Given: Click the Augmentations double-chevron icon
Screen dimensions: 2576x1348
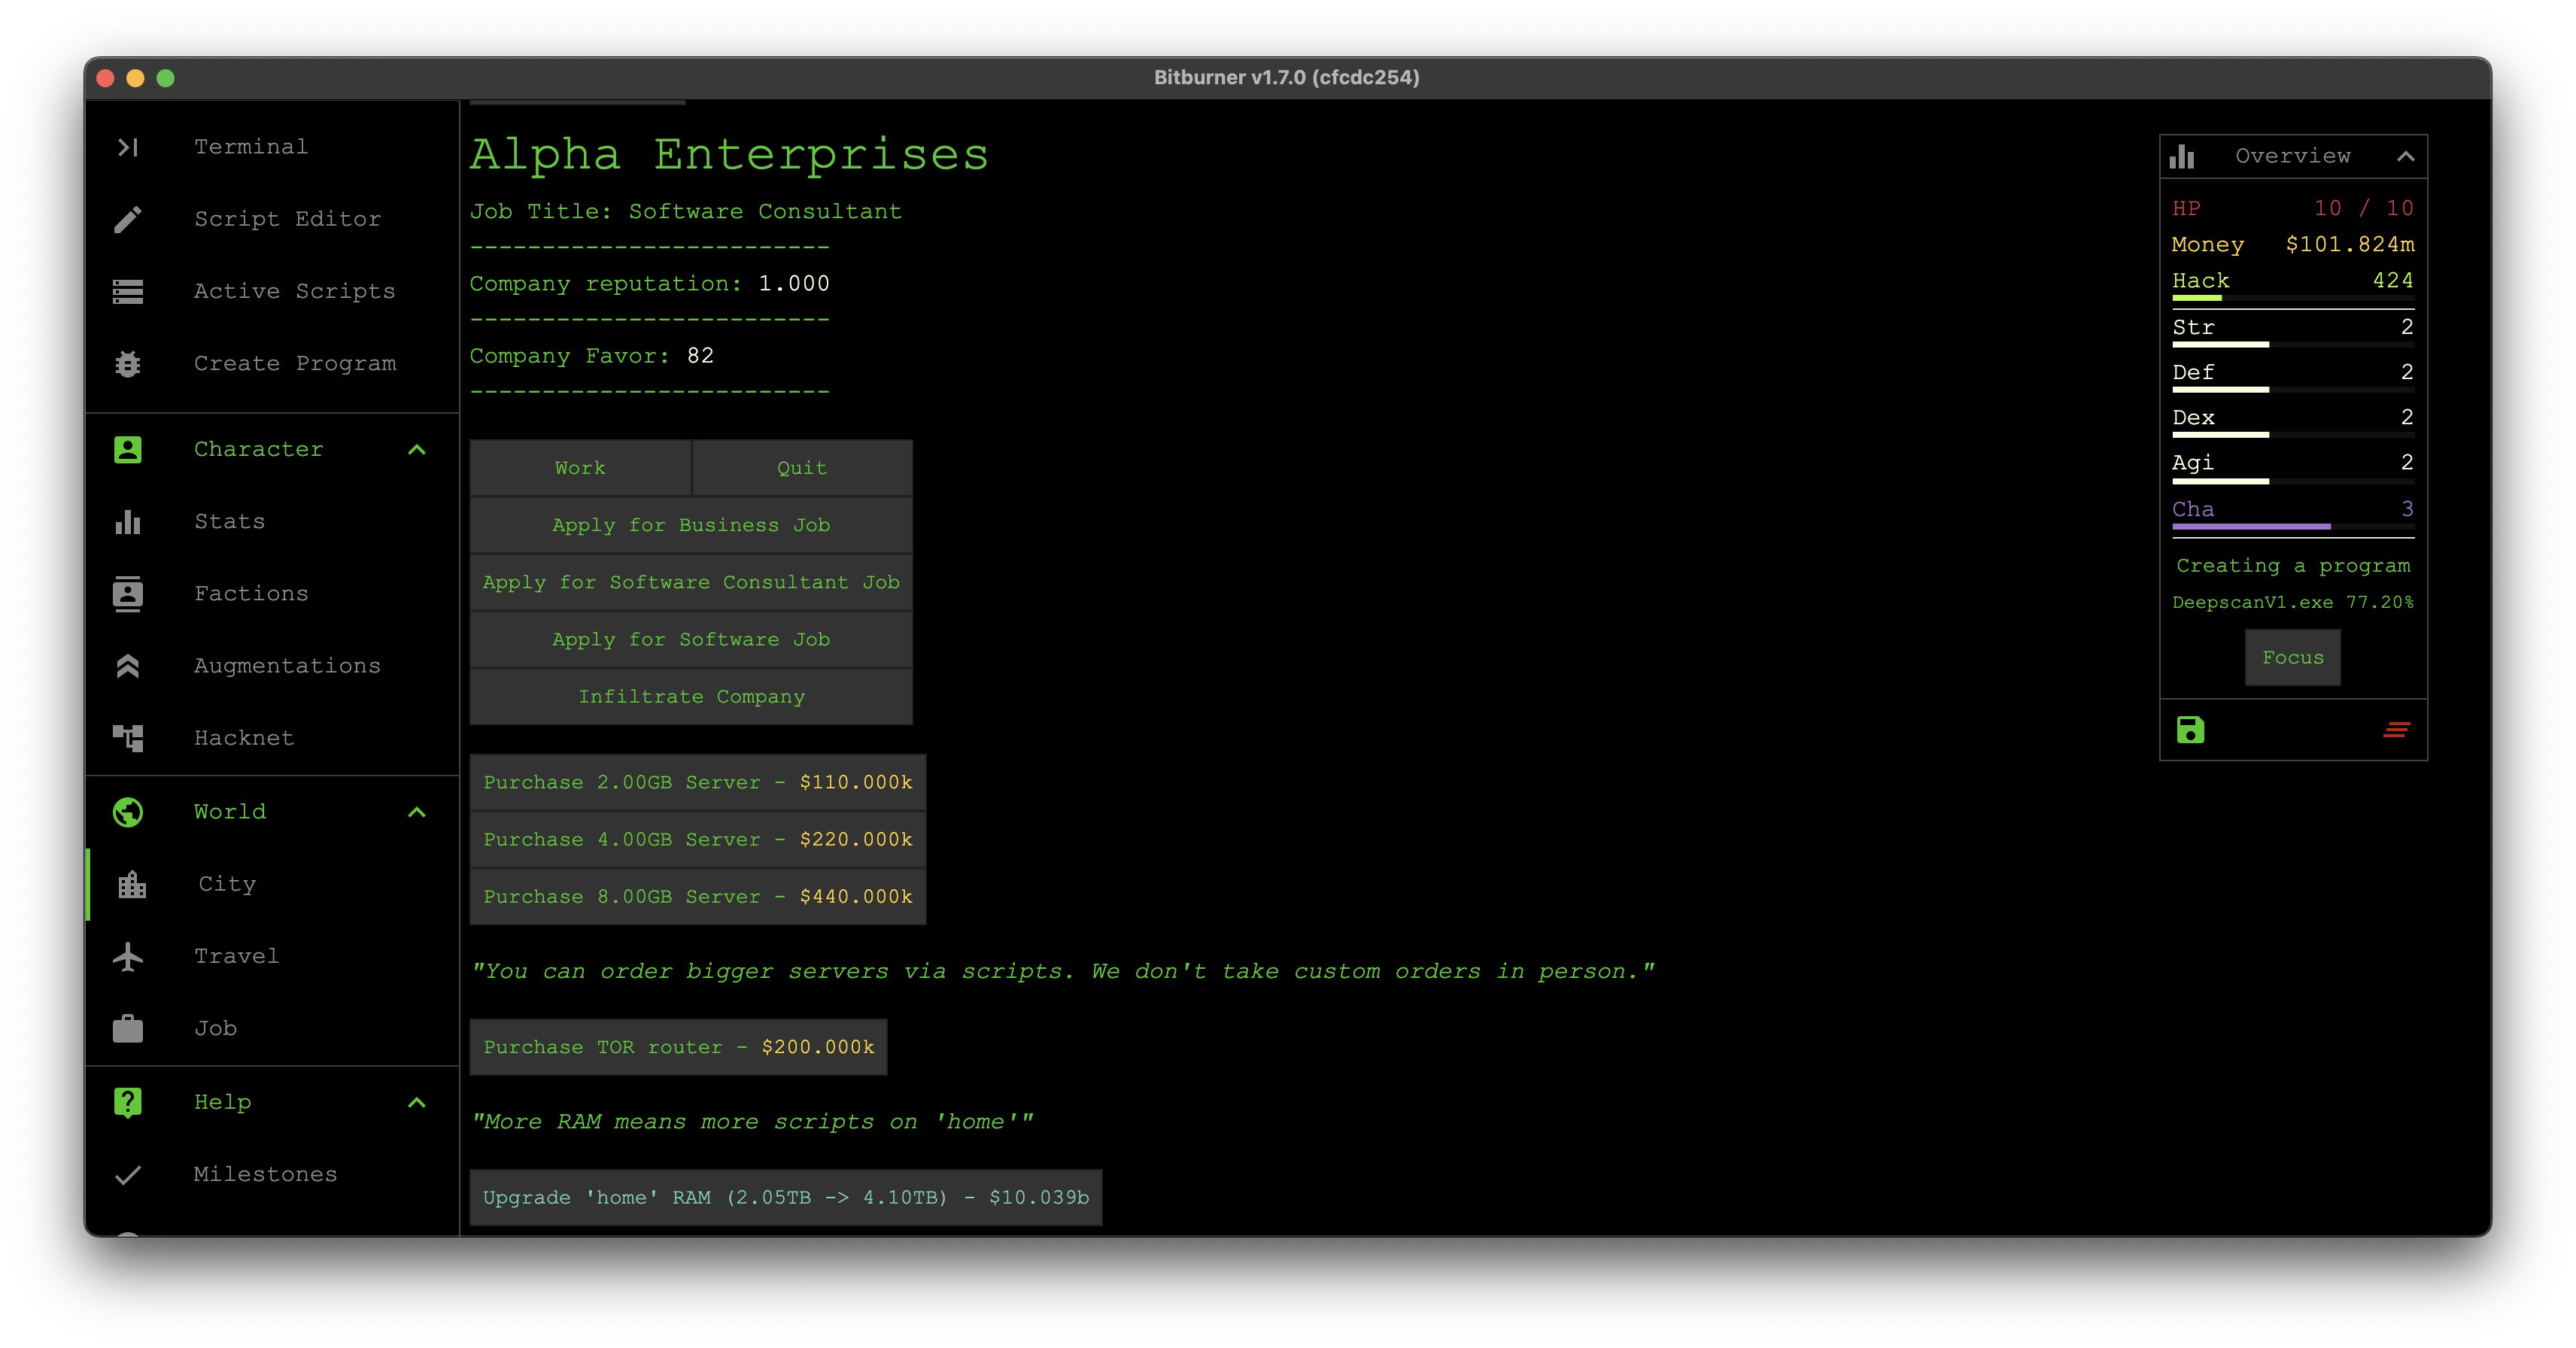Looking at the screenshot, I should pos(128,666).
